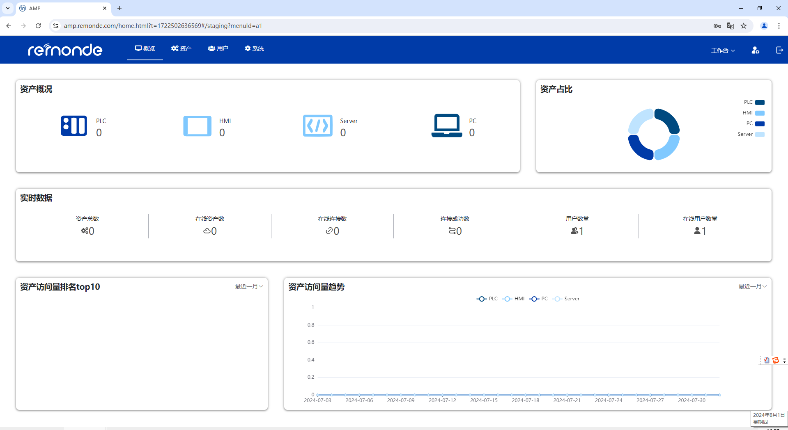Screen dimensions: 788x430
Task: Click the Server count value
Action: coord(343,133)
